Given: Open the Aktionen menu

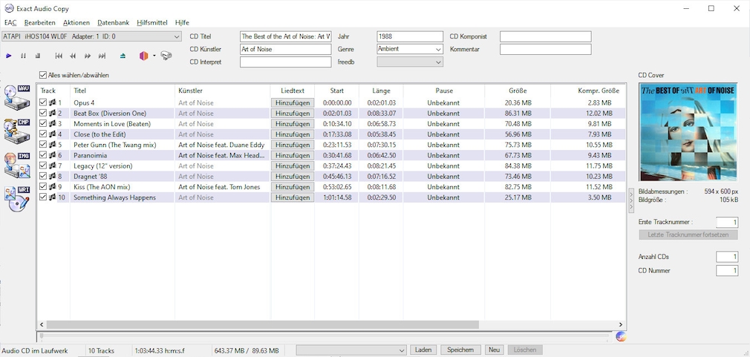Looking at the screenshot, I should (76, 22).
